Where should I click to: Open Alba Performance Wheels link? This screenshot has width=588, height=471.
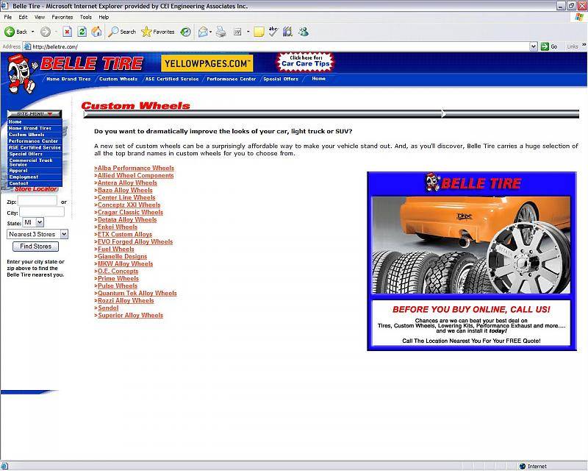coord(136,168)
